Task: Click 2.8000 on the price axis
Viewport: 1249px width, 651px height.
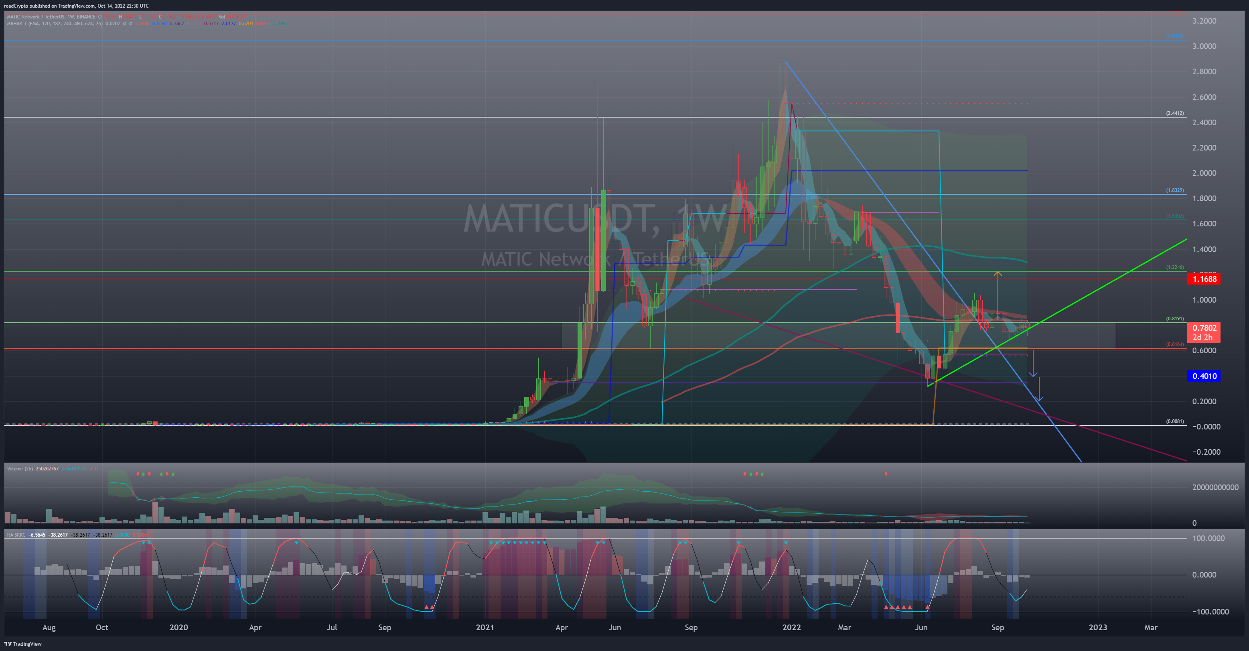Action: click(x=1204, y=71)
